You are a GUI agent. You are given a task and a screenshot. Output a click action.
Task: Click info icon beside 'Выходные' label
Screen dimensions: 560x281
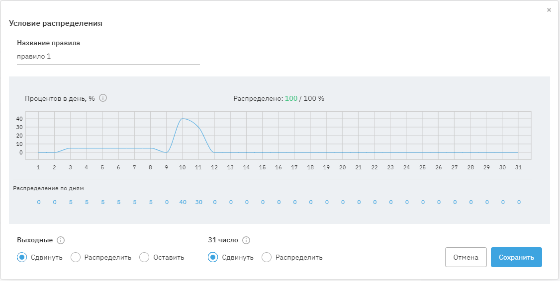tap(61, 240)
